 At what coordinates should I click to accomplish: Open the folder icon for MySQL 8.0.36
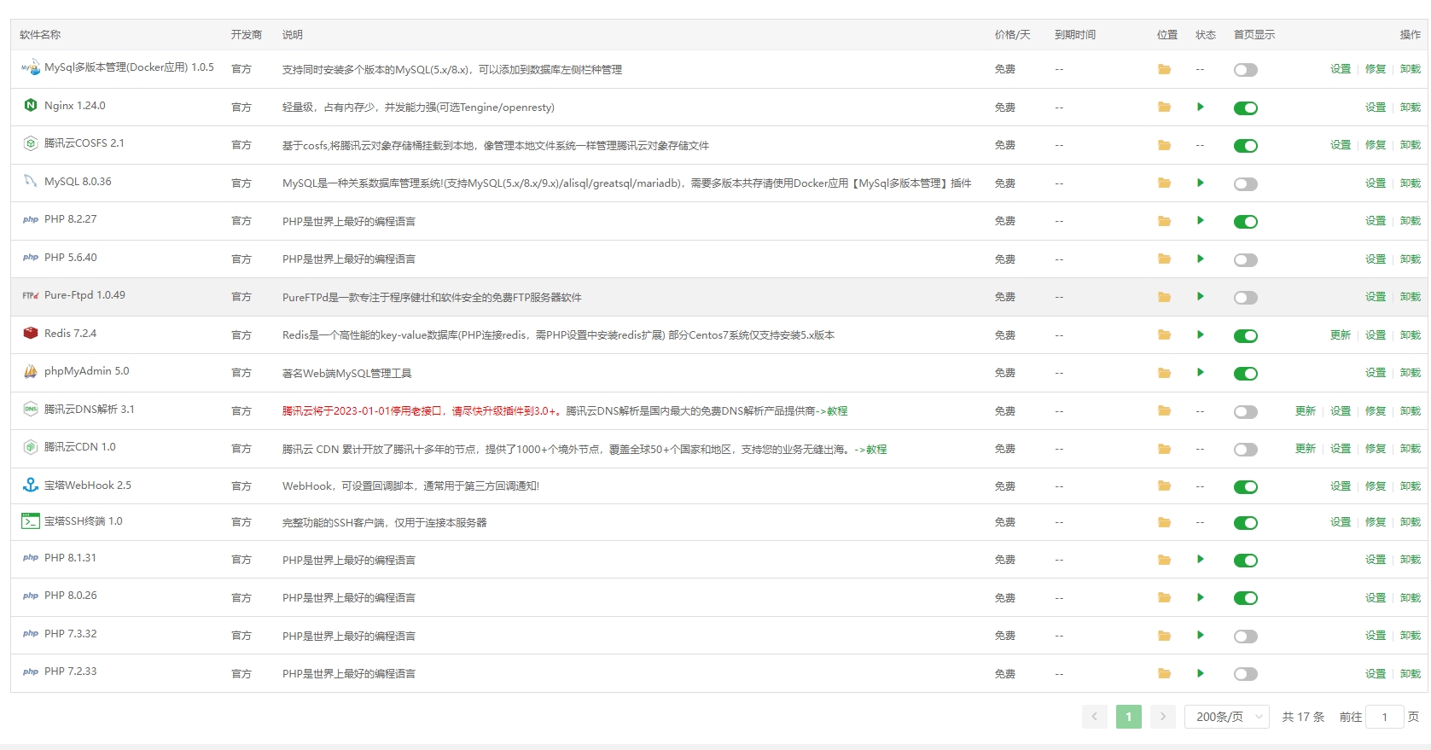[1164, 183]
